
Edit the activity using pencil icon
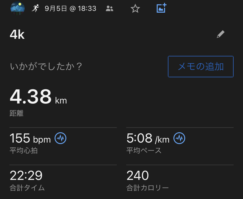[220, 35]
